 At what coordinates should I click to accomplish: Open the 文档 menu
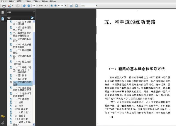coord(28,1)
